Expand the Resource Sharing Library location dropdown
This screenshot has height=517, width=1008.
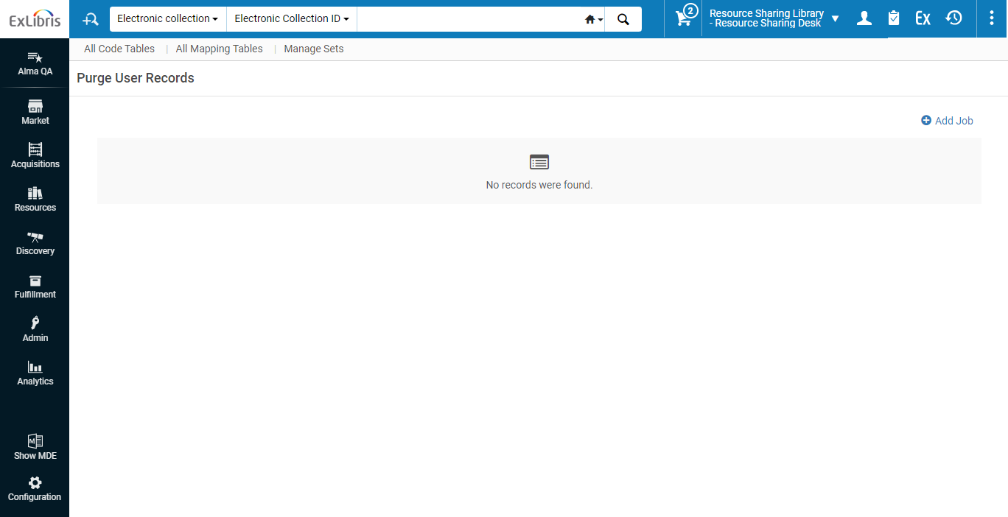click(774, 18)
